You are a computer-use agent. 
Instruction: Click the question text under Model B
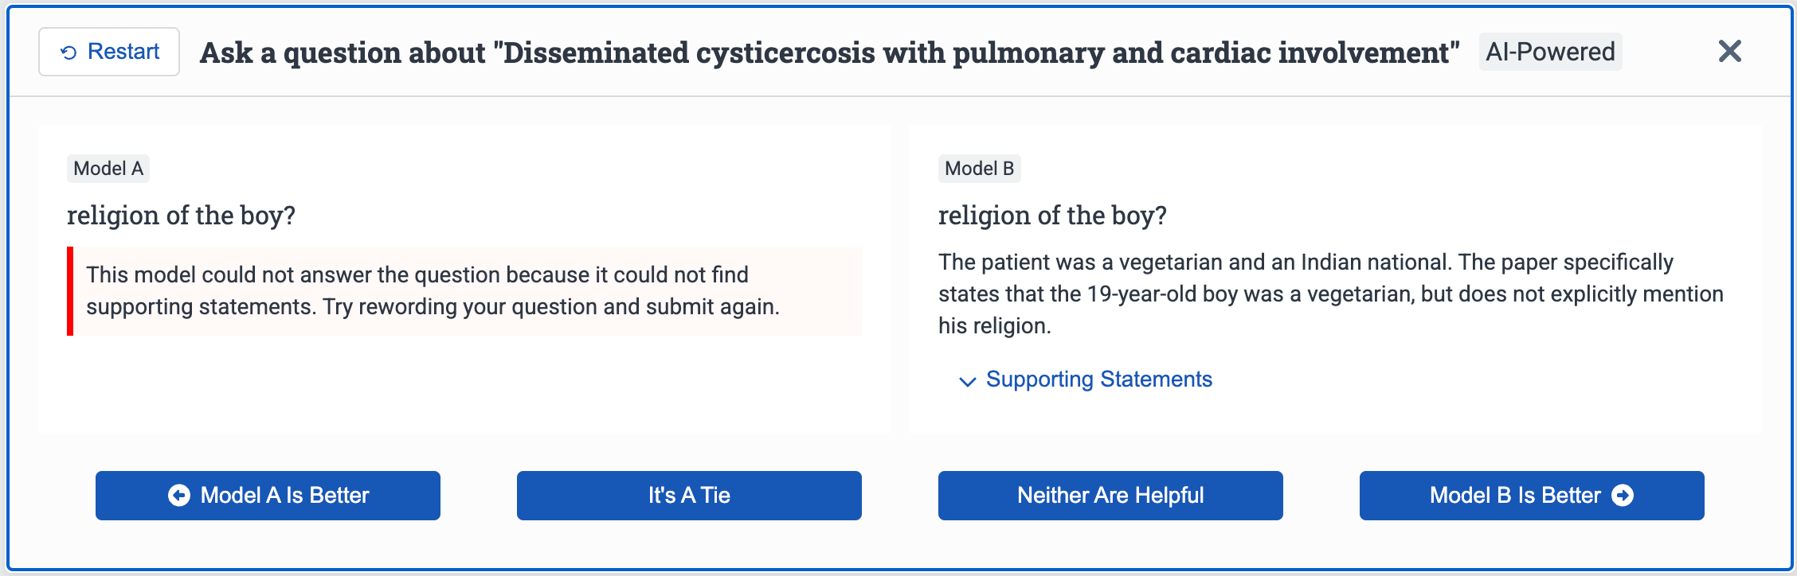pyautogui.click(x=1052, y=216)
